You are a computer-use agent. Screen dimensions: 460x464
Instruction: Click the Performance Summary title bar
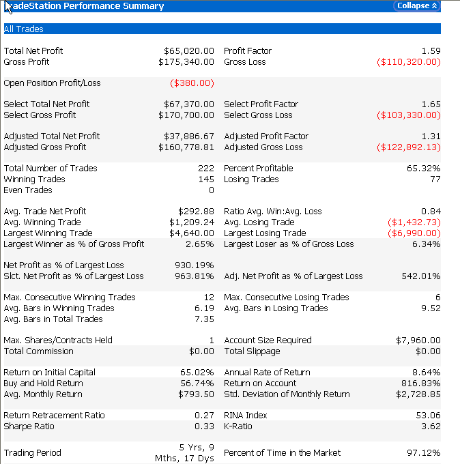pos(222,6)
